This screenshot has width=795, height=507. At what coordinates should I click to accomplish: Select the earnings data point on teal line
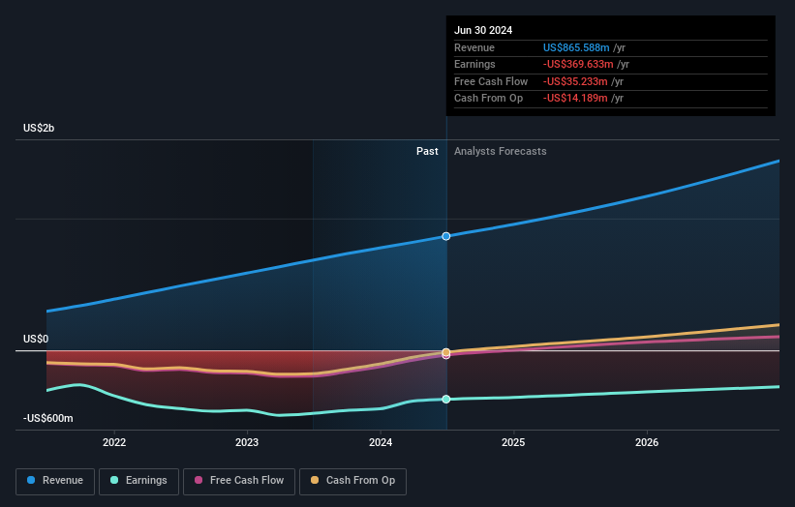pyautogui.click(x=446, y=399)
